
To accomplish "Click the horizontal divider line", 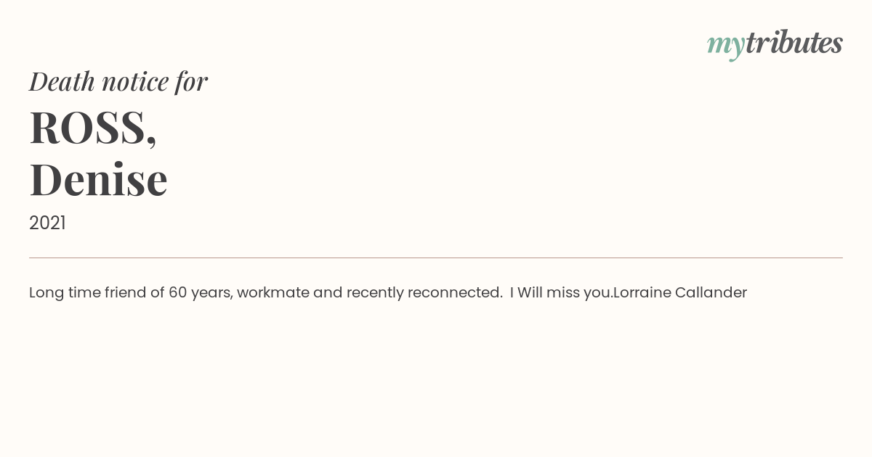I will 436,258.
